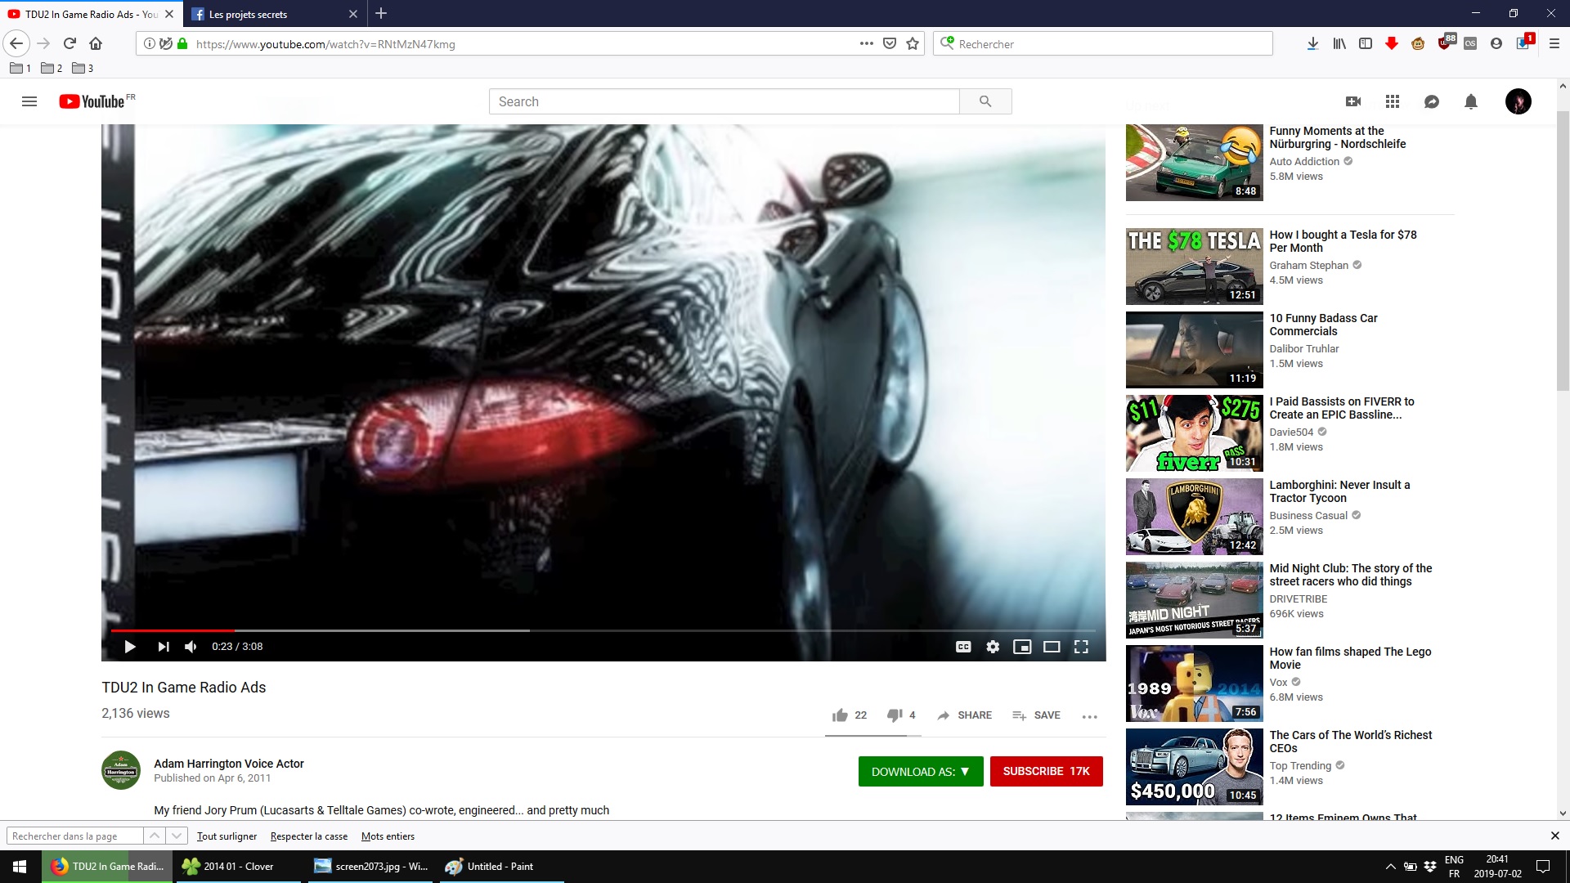Mute the video volume
This screenshot has height=883, width=1570.
(x=191, y=647)
